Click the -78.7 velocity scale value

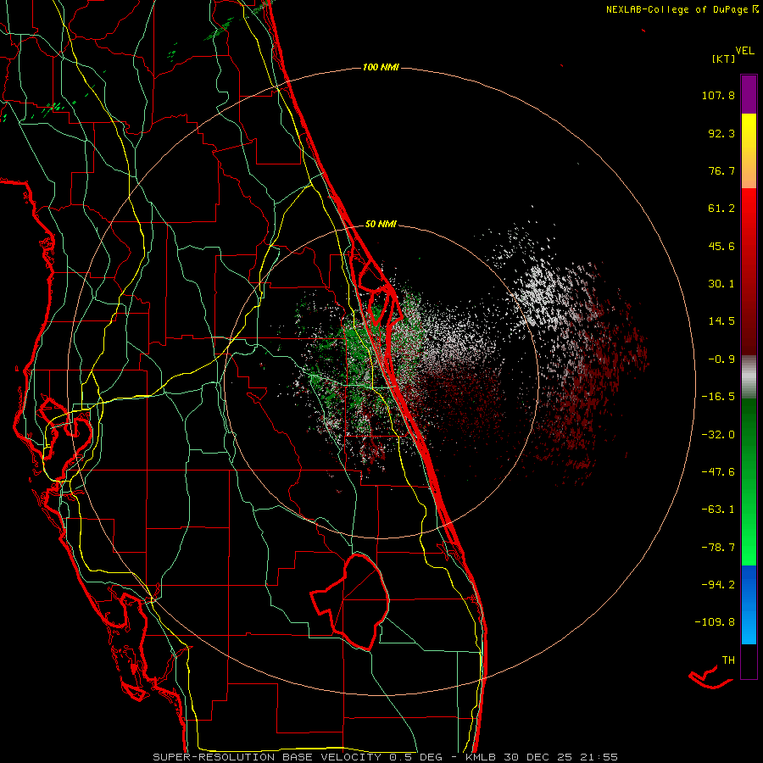[718, 548]
